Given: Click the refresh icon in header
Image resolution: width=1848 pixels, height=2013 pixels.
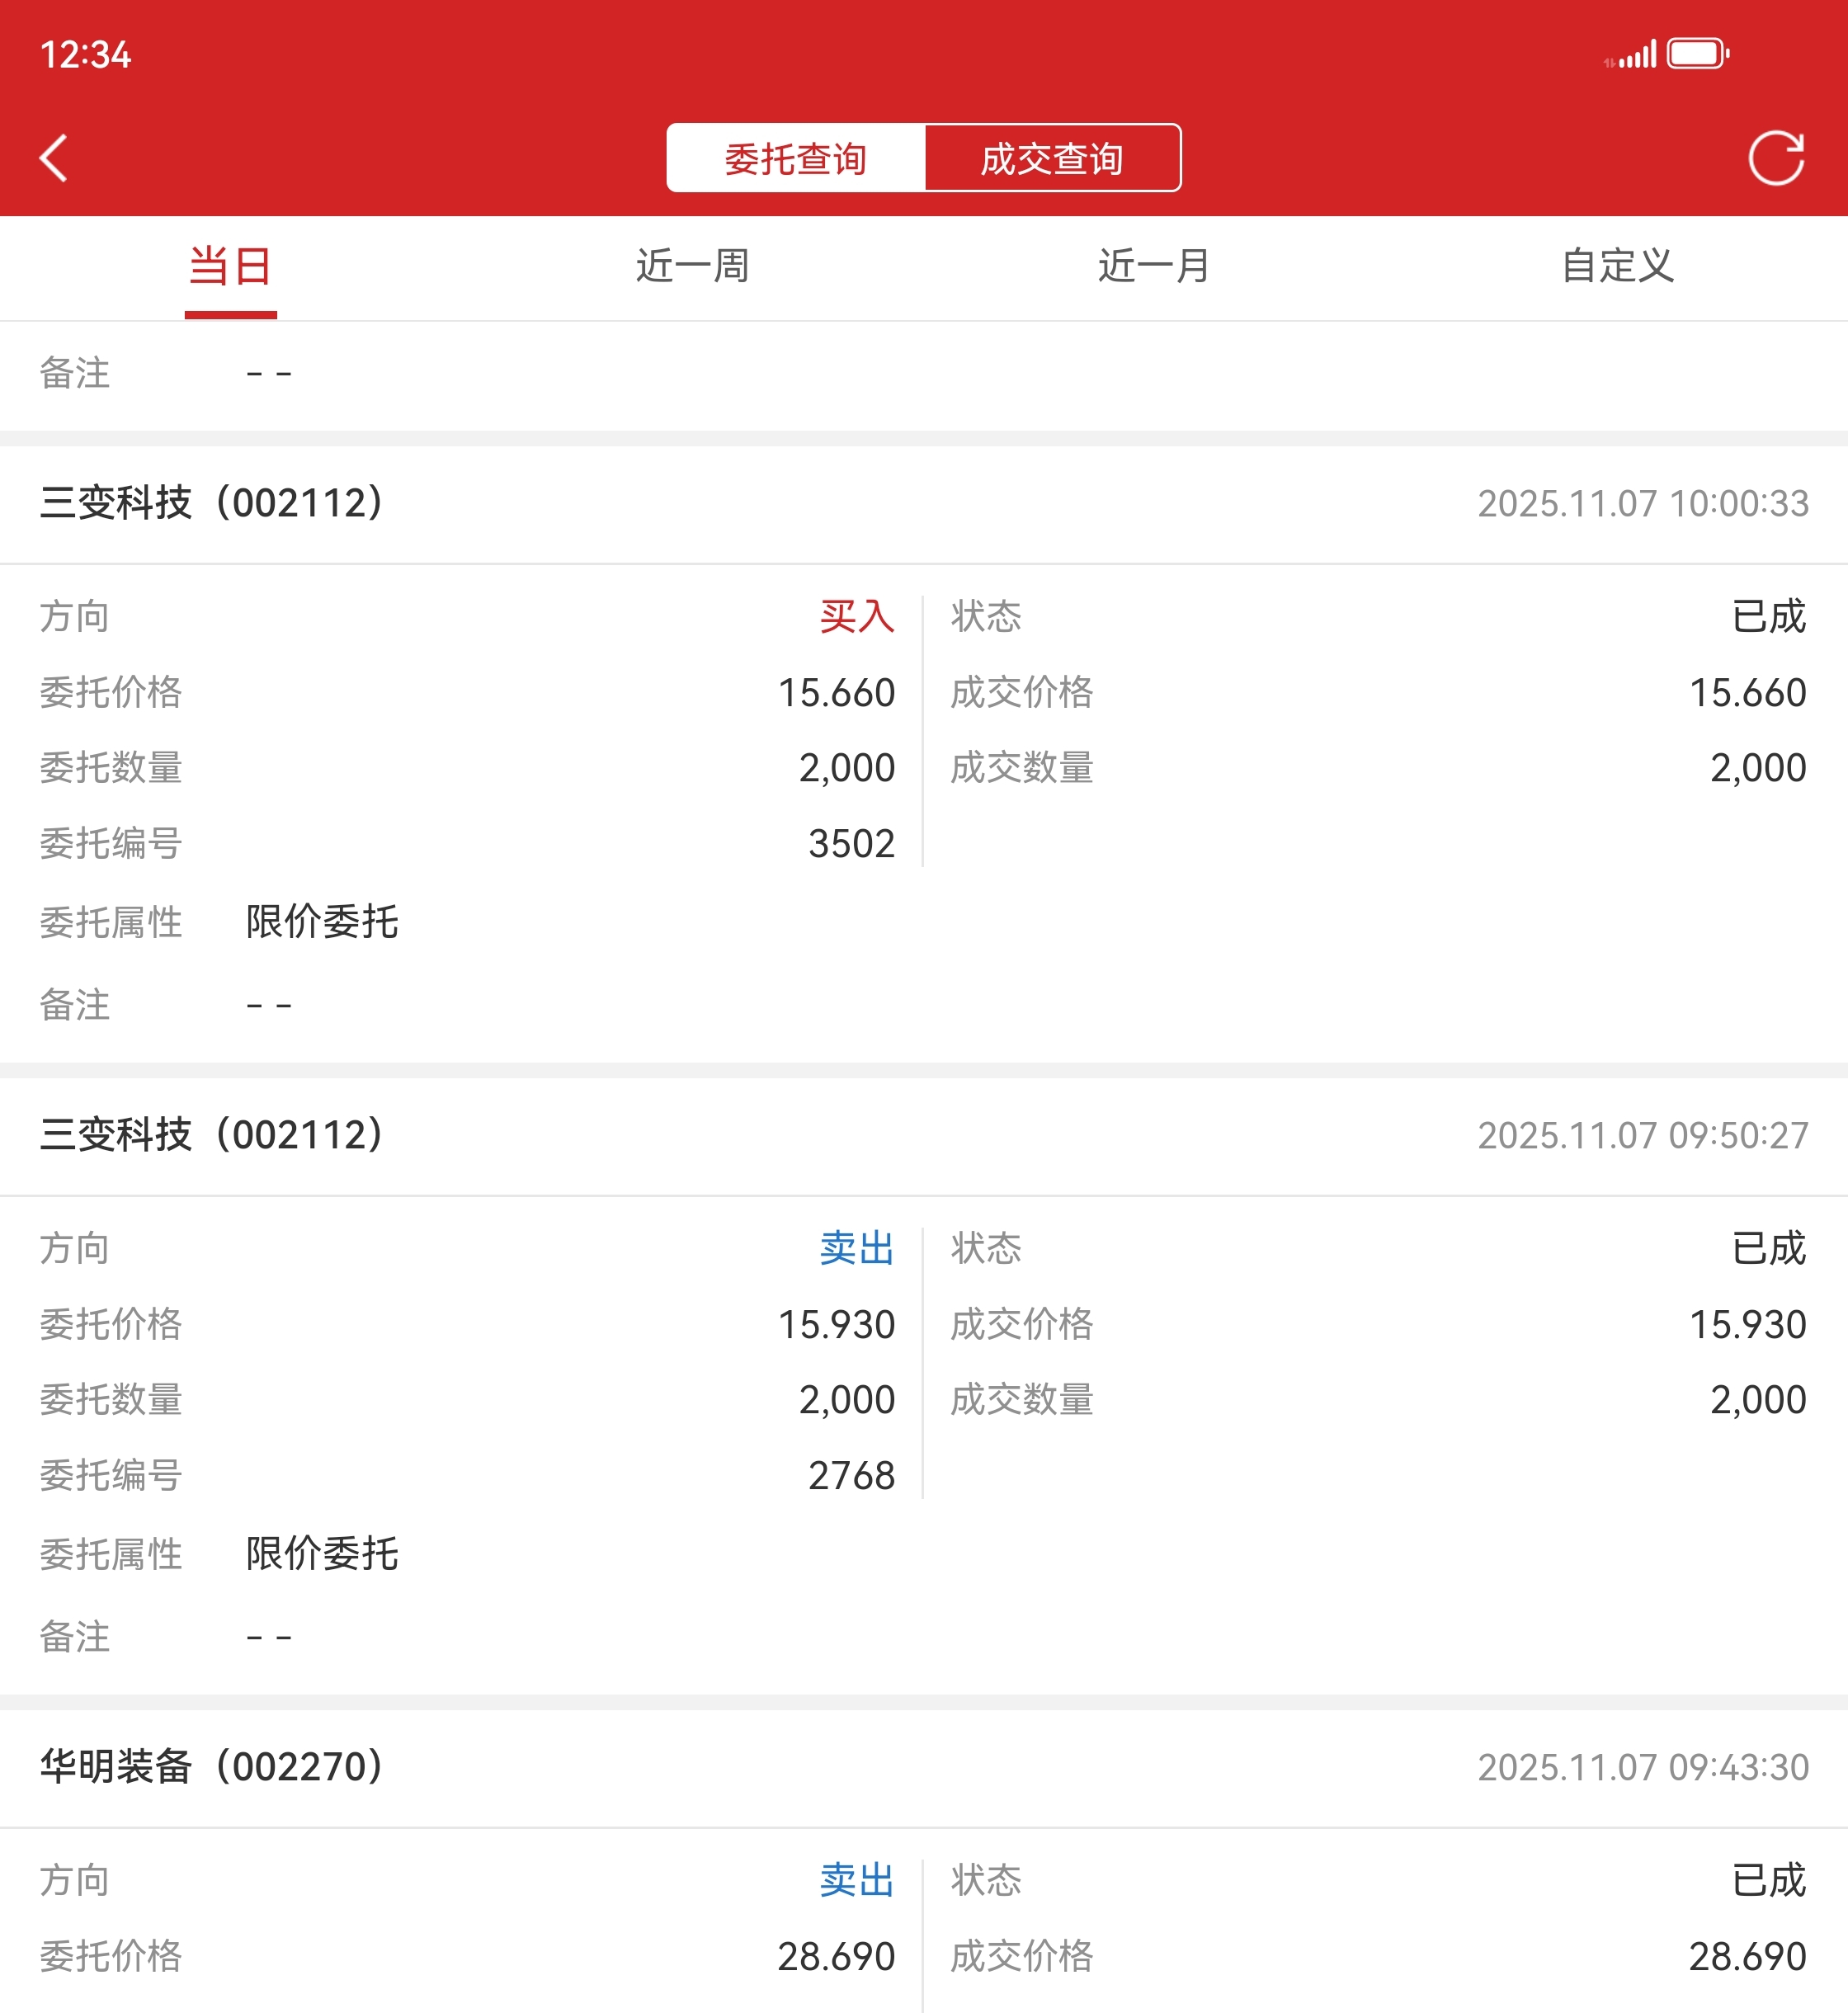Looking at the screenshot, I should coord(1776,158).
